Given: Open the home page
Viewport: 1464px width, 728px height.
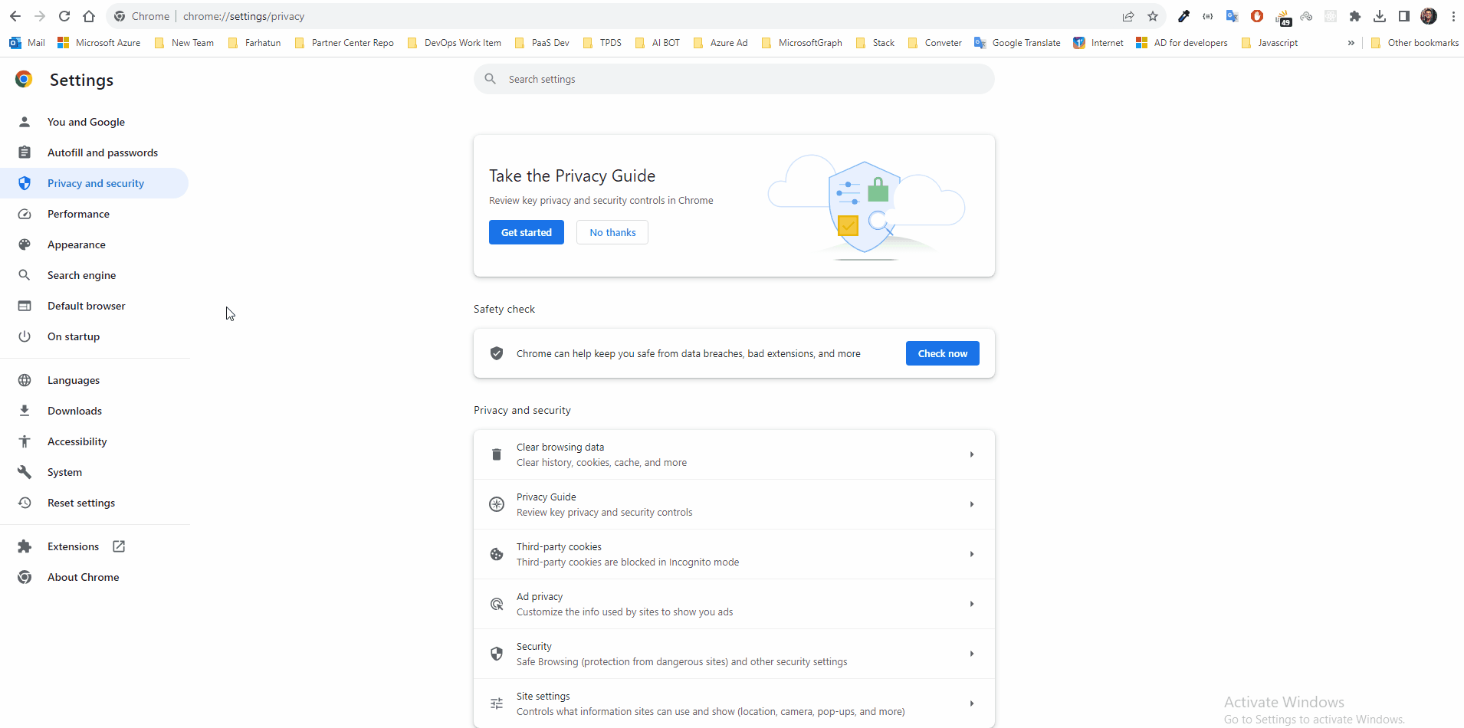Looking at the screenshot, I should coord(89,16).
